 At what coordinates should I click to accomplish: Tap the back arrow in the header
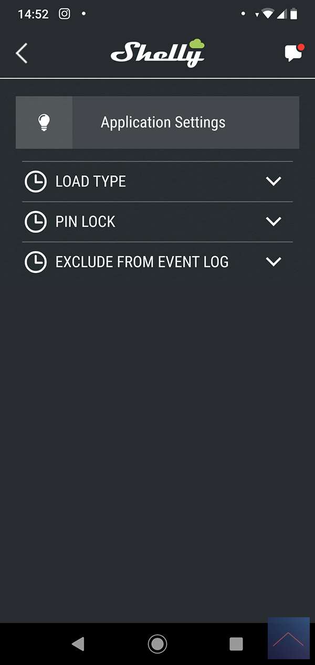coord(22,54)
